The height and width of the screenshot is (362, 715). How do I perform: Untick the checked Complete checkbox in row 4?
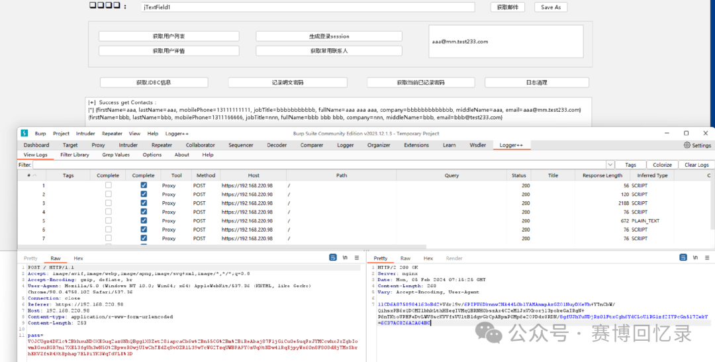click(x=144, y=212)
